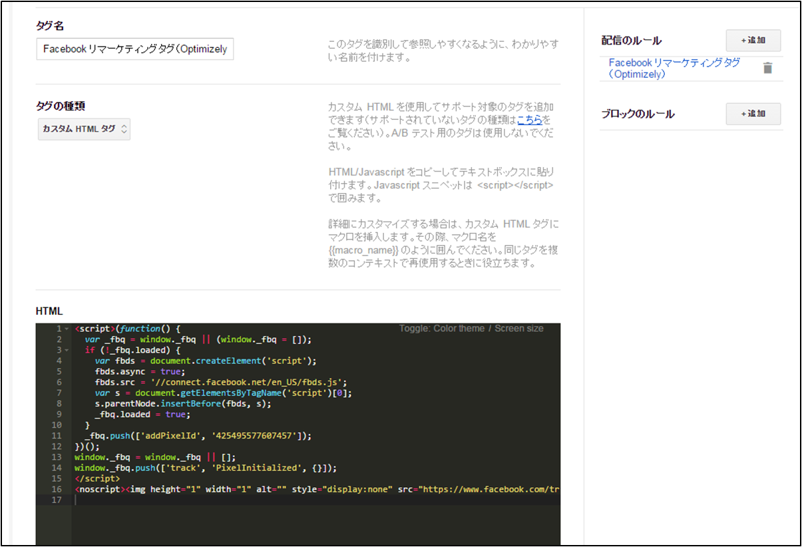Open the こちら link for unsupported tag types
The height and width of the screenshot is (547, 802).
pos(529,120)
